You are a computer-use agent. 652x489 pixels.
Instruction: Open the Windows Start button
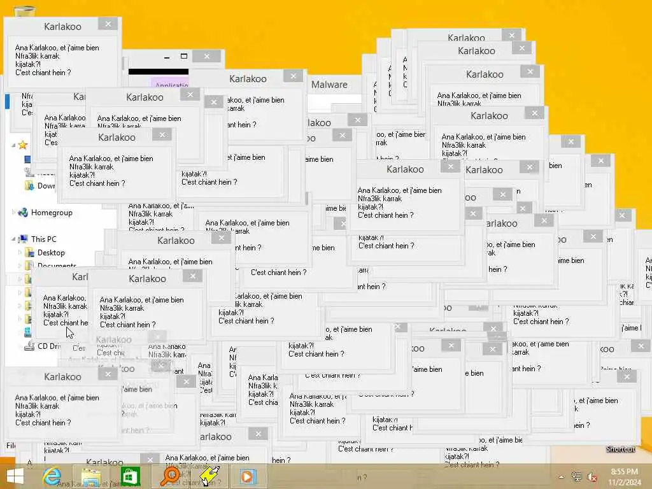point(15,476)
